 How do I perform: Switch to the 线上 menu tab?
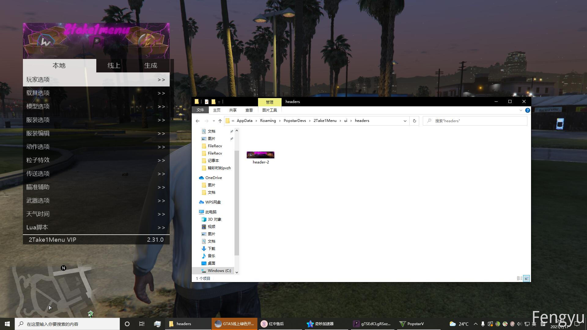tap(114, 66)
